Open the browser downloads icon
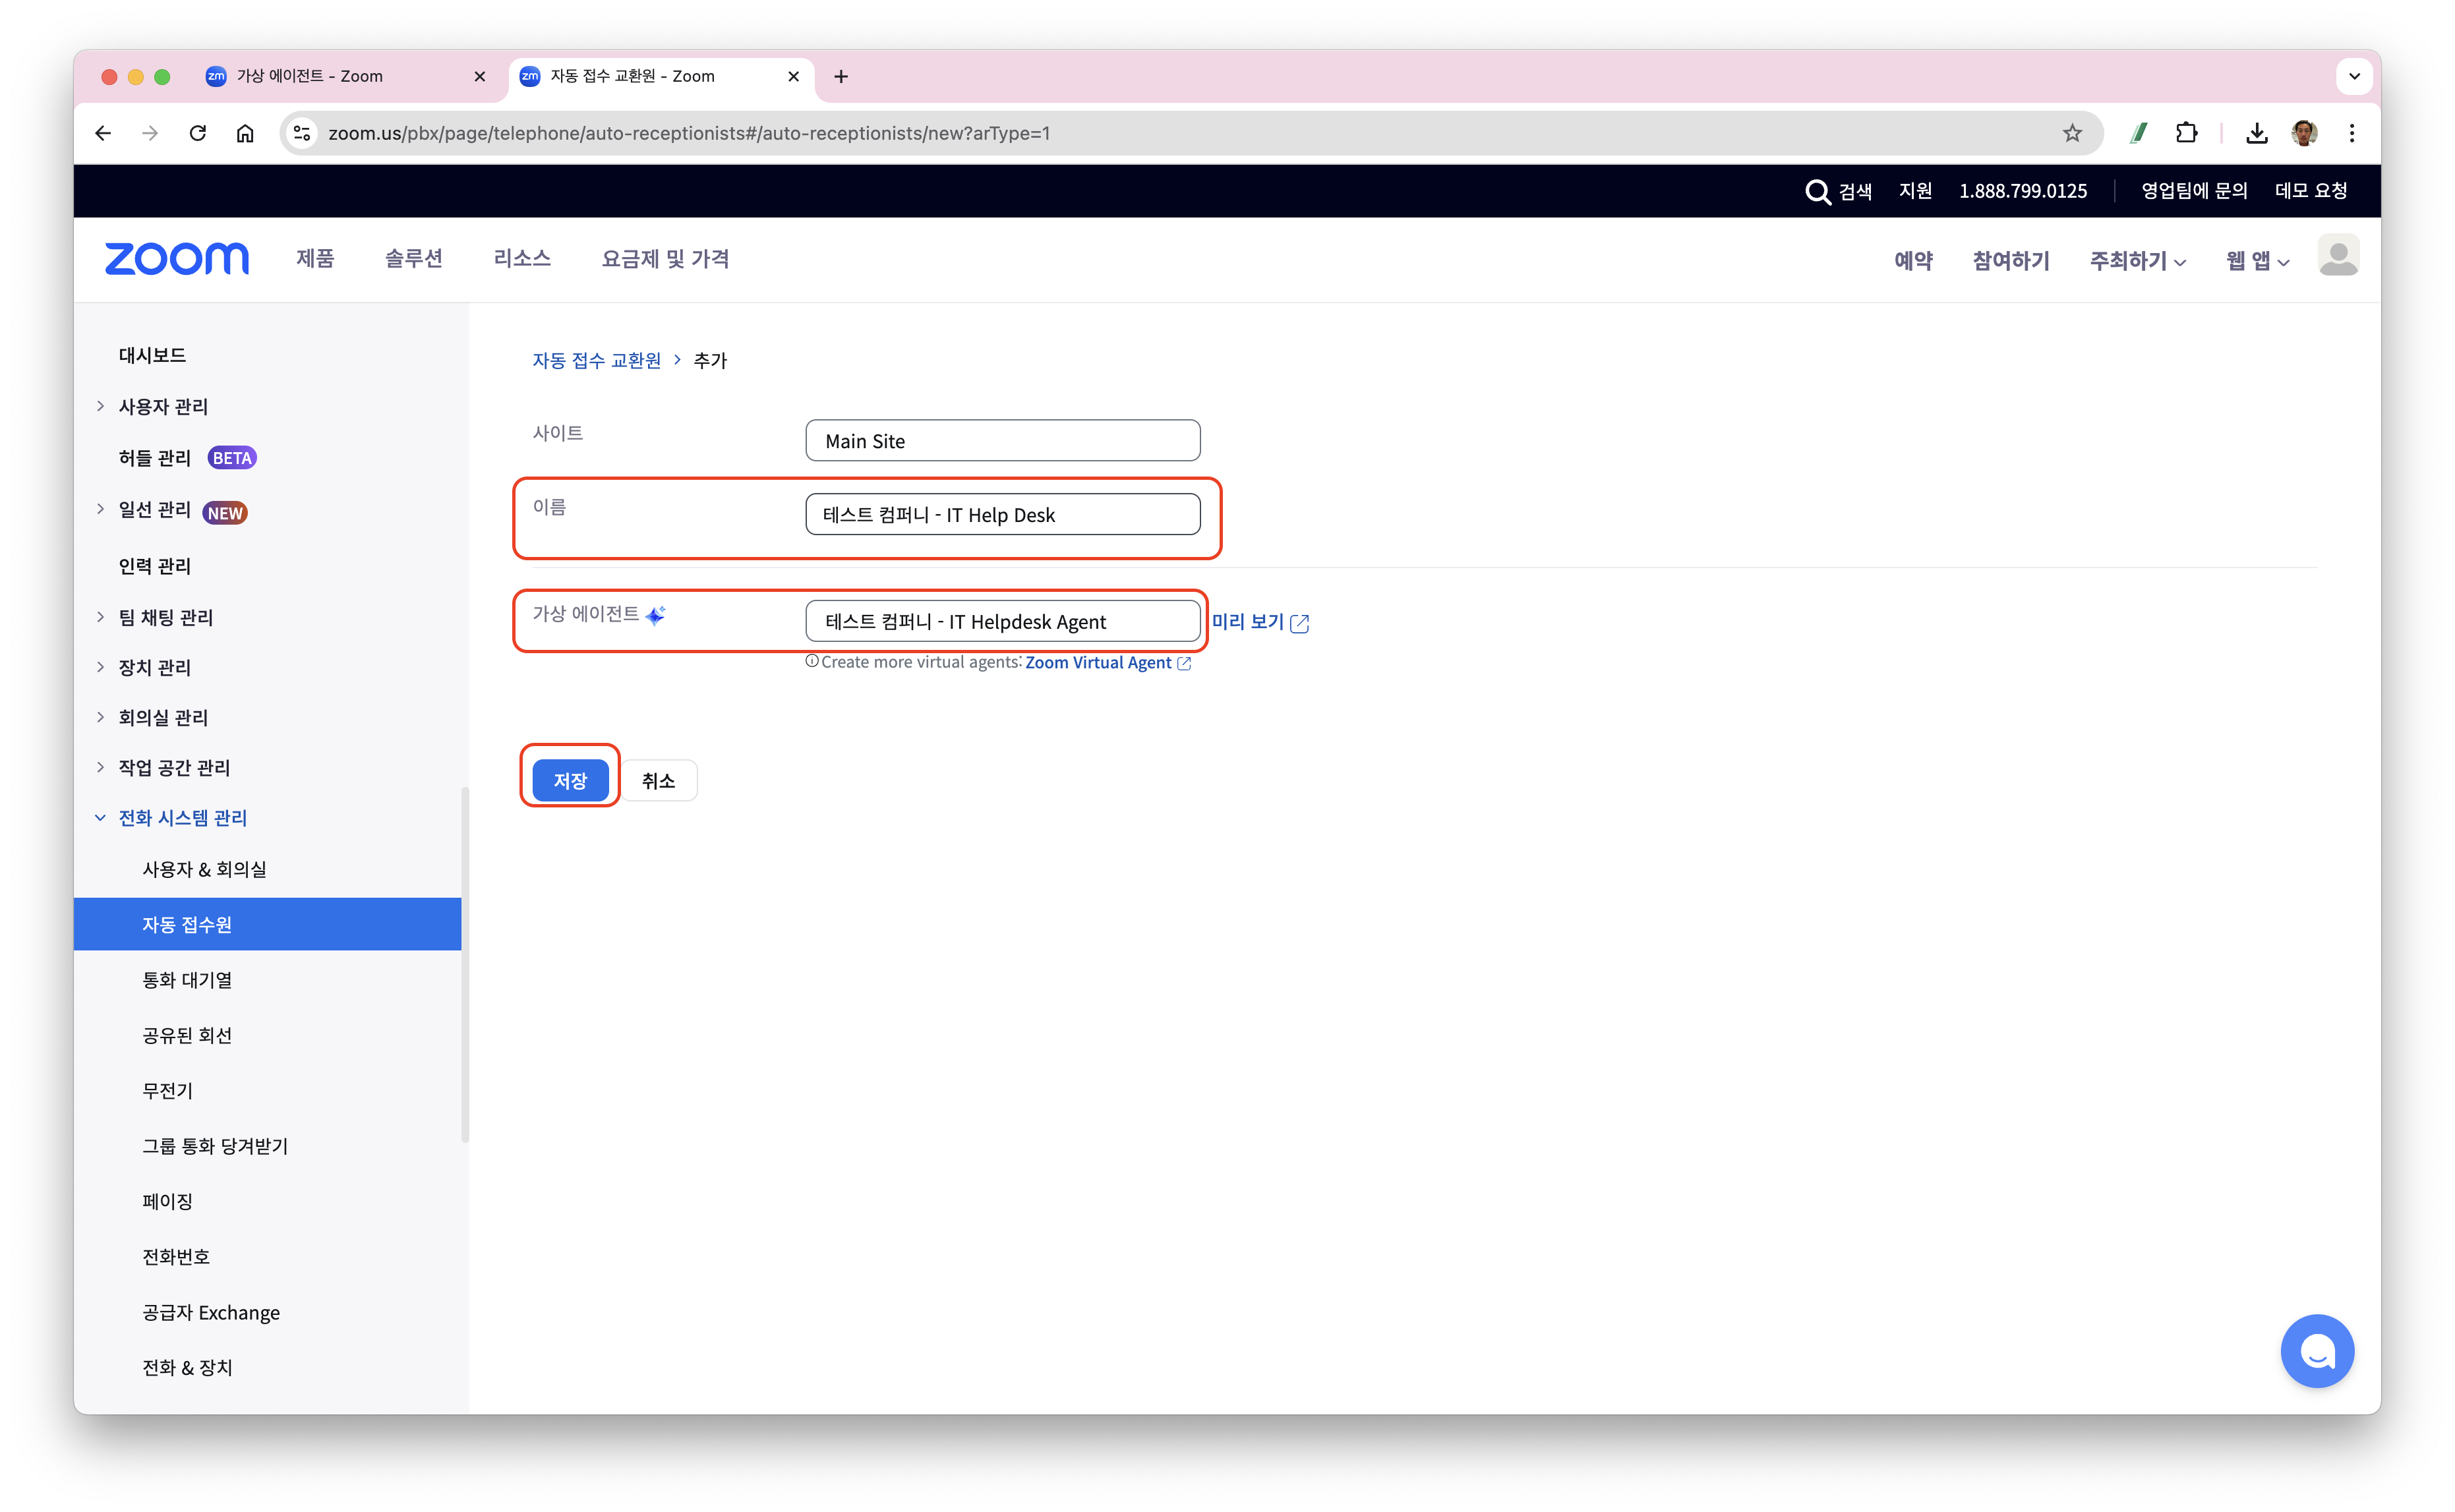This screenshot has height=1512, width=2455. pyautogui.click(x=2256, y=133)
